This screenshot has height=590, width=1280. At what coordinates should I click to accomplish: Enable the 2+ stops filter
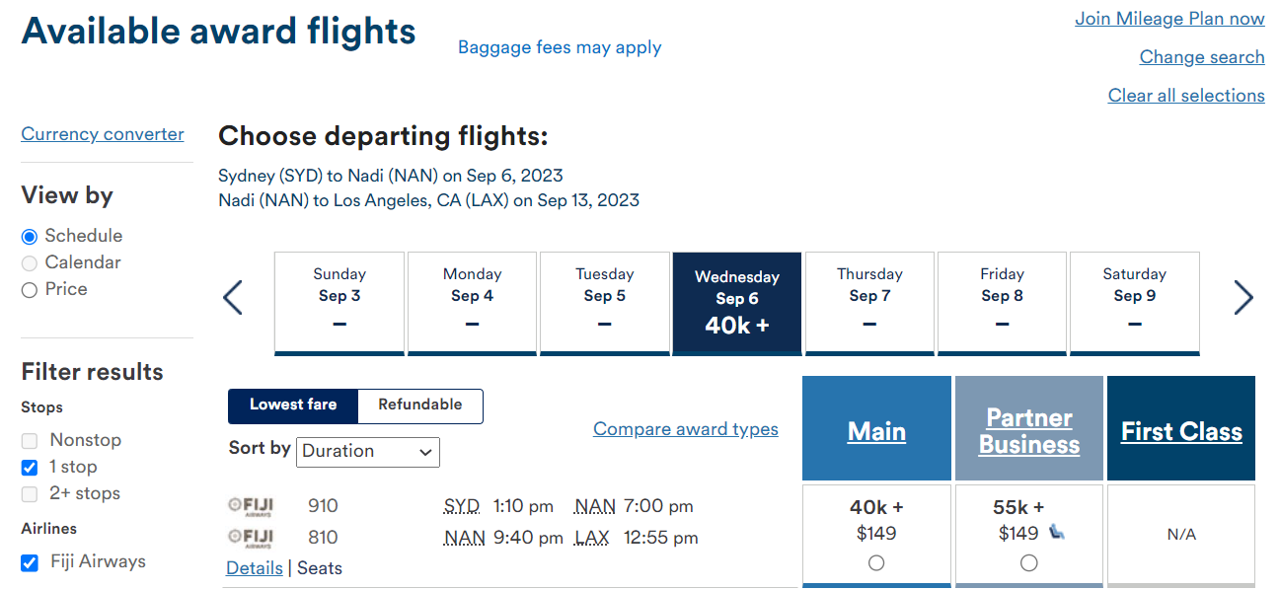coord(29,493)
